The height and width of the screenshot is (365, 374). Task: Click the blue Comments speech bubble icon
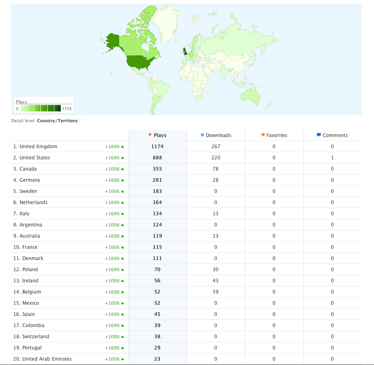(319, 135)
